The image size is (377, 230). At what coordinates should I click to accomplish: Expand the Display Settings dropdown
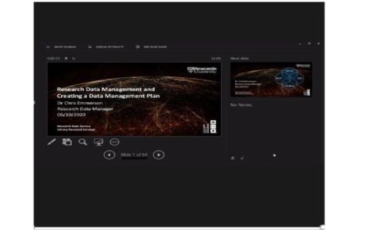click(x=106, y=46)
